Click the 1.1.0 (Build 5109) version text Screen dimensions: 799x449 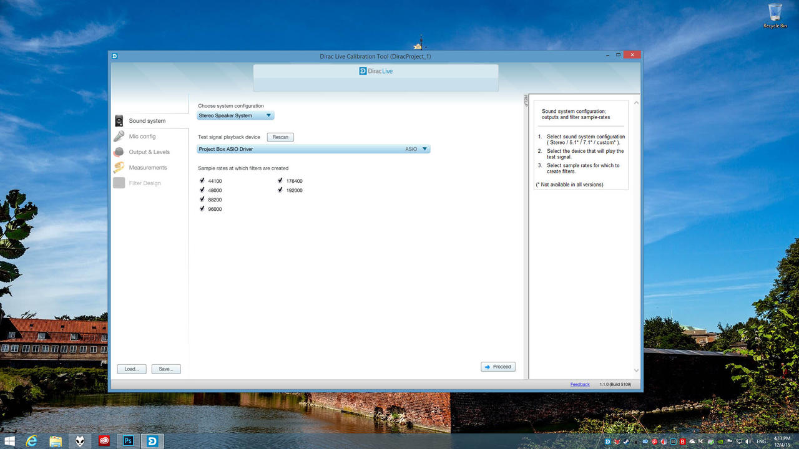[615, 384]
